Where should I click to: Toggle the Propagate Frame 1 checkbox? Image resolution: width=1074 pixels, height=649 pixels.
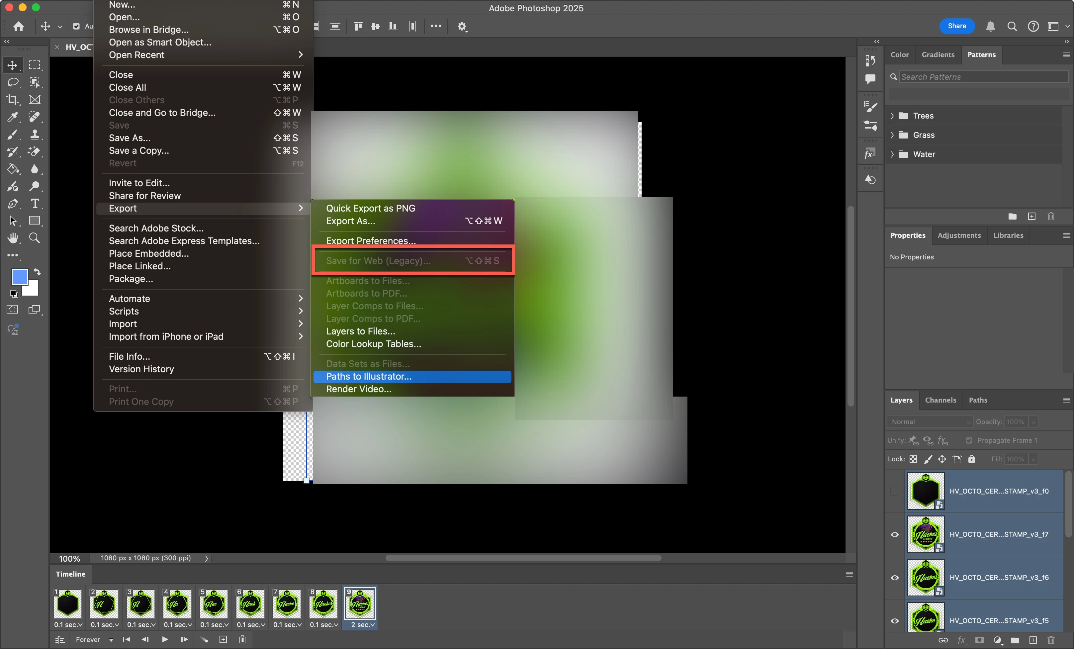[x=968, y=440]
